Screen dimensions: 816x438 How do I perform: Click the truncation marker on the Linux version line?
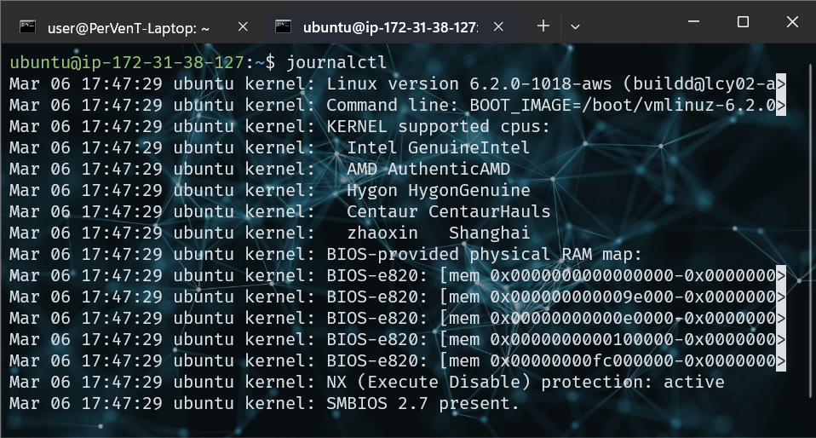click(x=781, y=84)
